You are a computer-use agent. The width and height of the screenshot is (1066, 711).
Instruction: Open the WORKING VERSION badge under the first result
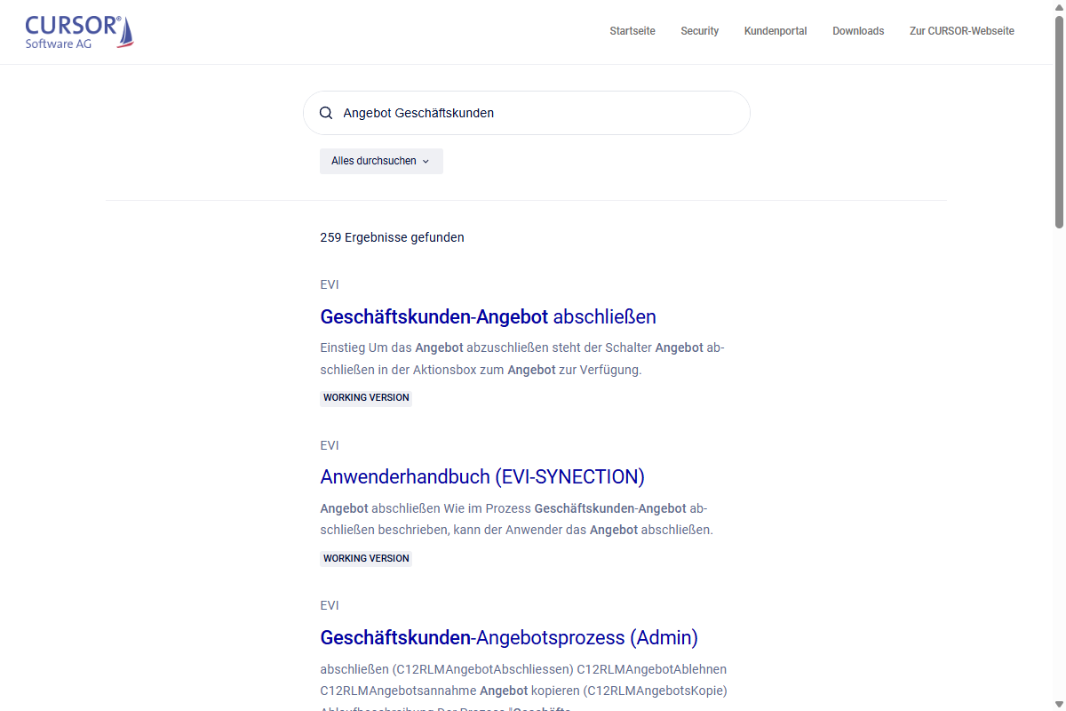pyautogui.click(x=365, y=397)
